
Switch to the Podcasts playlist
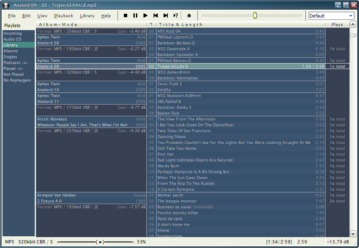[x=16, y=63]
